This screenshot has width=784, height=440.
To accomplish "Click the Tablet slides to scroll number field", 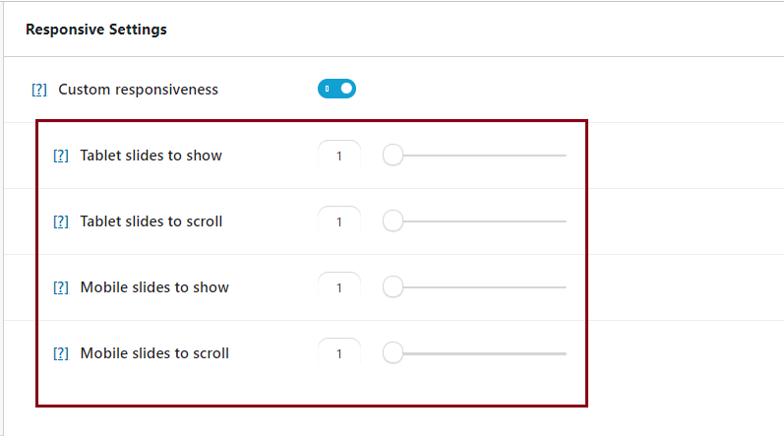I will point(339,221).
